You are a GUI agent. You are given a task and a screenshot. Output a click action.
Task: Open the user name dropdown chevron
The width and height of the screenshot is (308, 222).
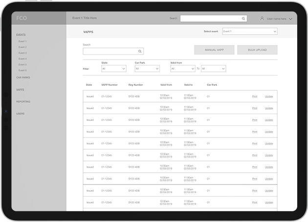(290, 19)
